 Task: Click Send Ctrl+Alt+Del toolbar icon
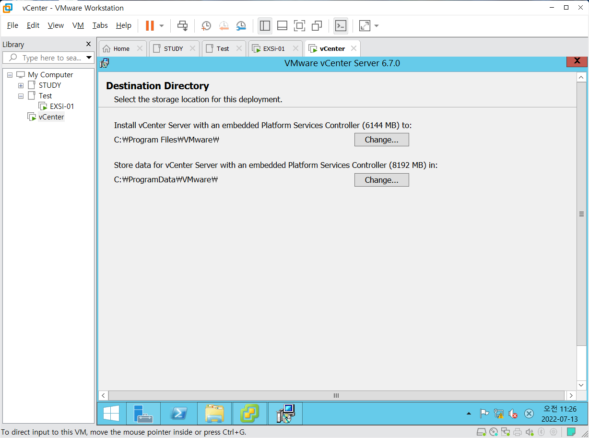182,25
